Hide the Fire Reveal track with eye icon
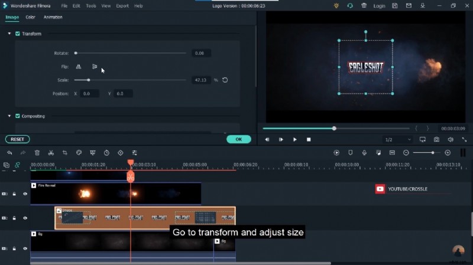The width and height of the screenshot is (473, 265). click(x=25, y=194)
